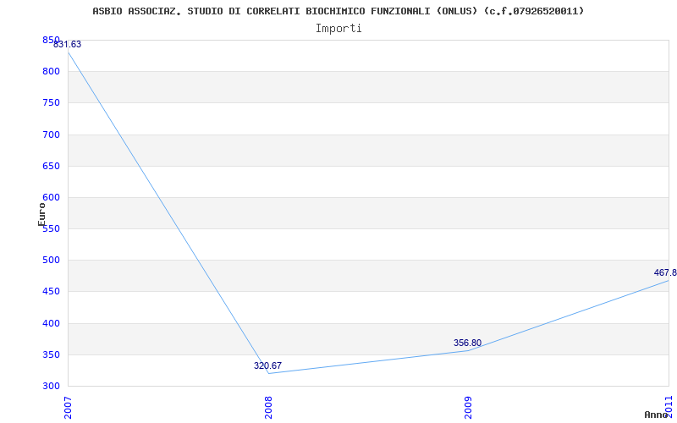The width and height of the screenshot is (677, 423).
Task: Click the 700 y-axis tick label
Action: 51,135
